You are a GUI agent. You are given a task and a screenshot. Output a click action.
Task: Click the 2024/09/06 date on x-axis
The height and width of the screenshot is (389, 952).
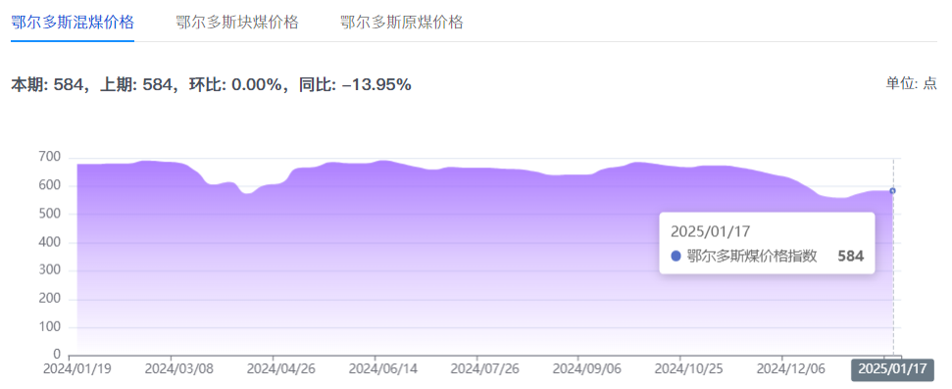tap(578, 369)
